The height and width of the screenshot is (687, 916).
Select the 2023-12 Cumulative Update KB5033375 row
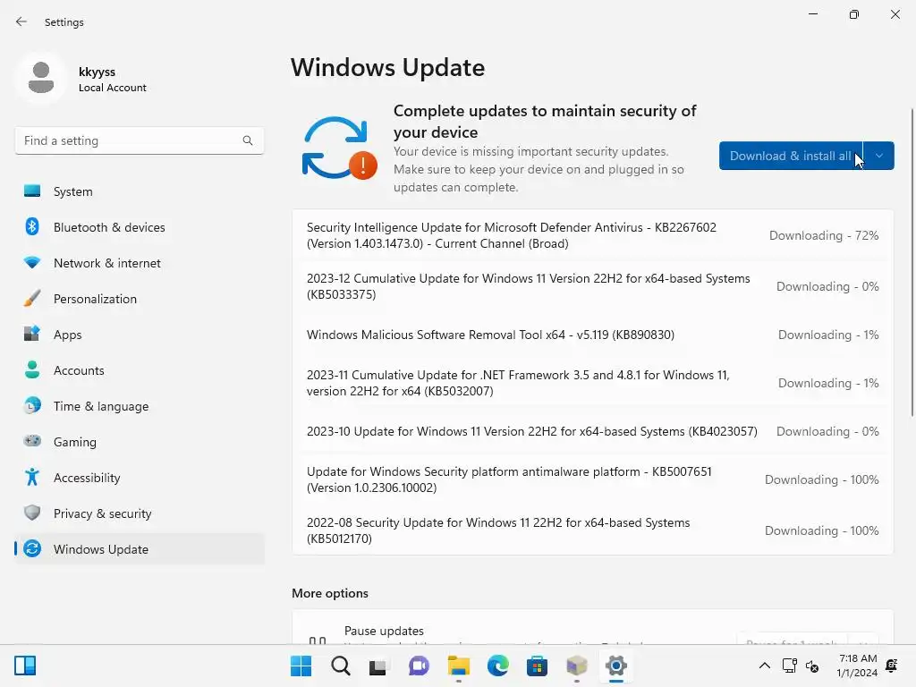[x=593, y=286]
